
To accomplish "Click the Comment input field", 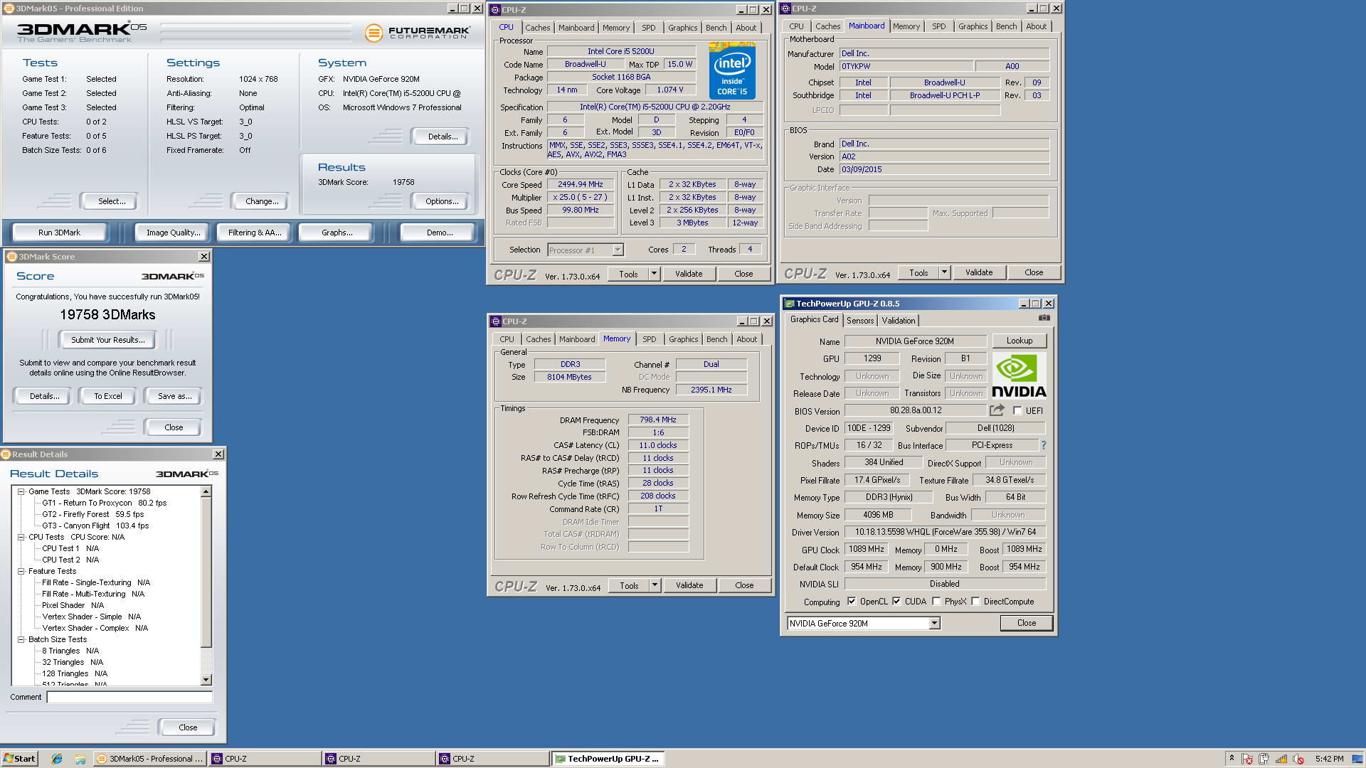I will (129, 697).
